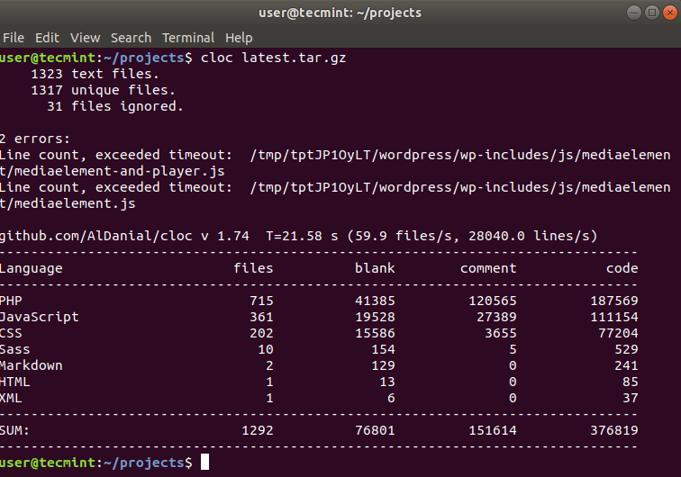Click the PHP row in results table
Image resolution: width=681 pixels, height=477 pixels.
coord(11,301)
